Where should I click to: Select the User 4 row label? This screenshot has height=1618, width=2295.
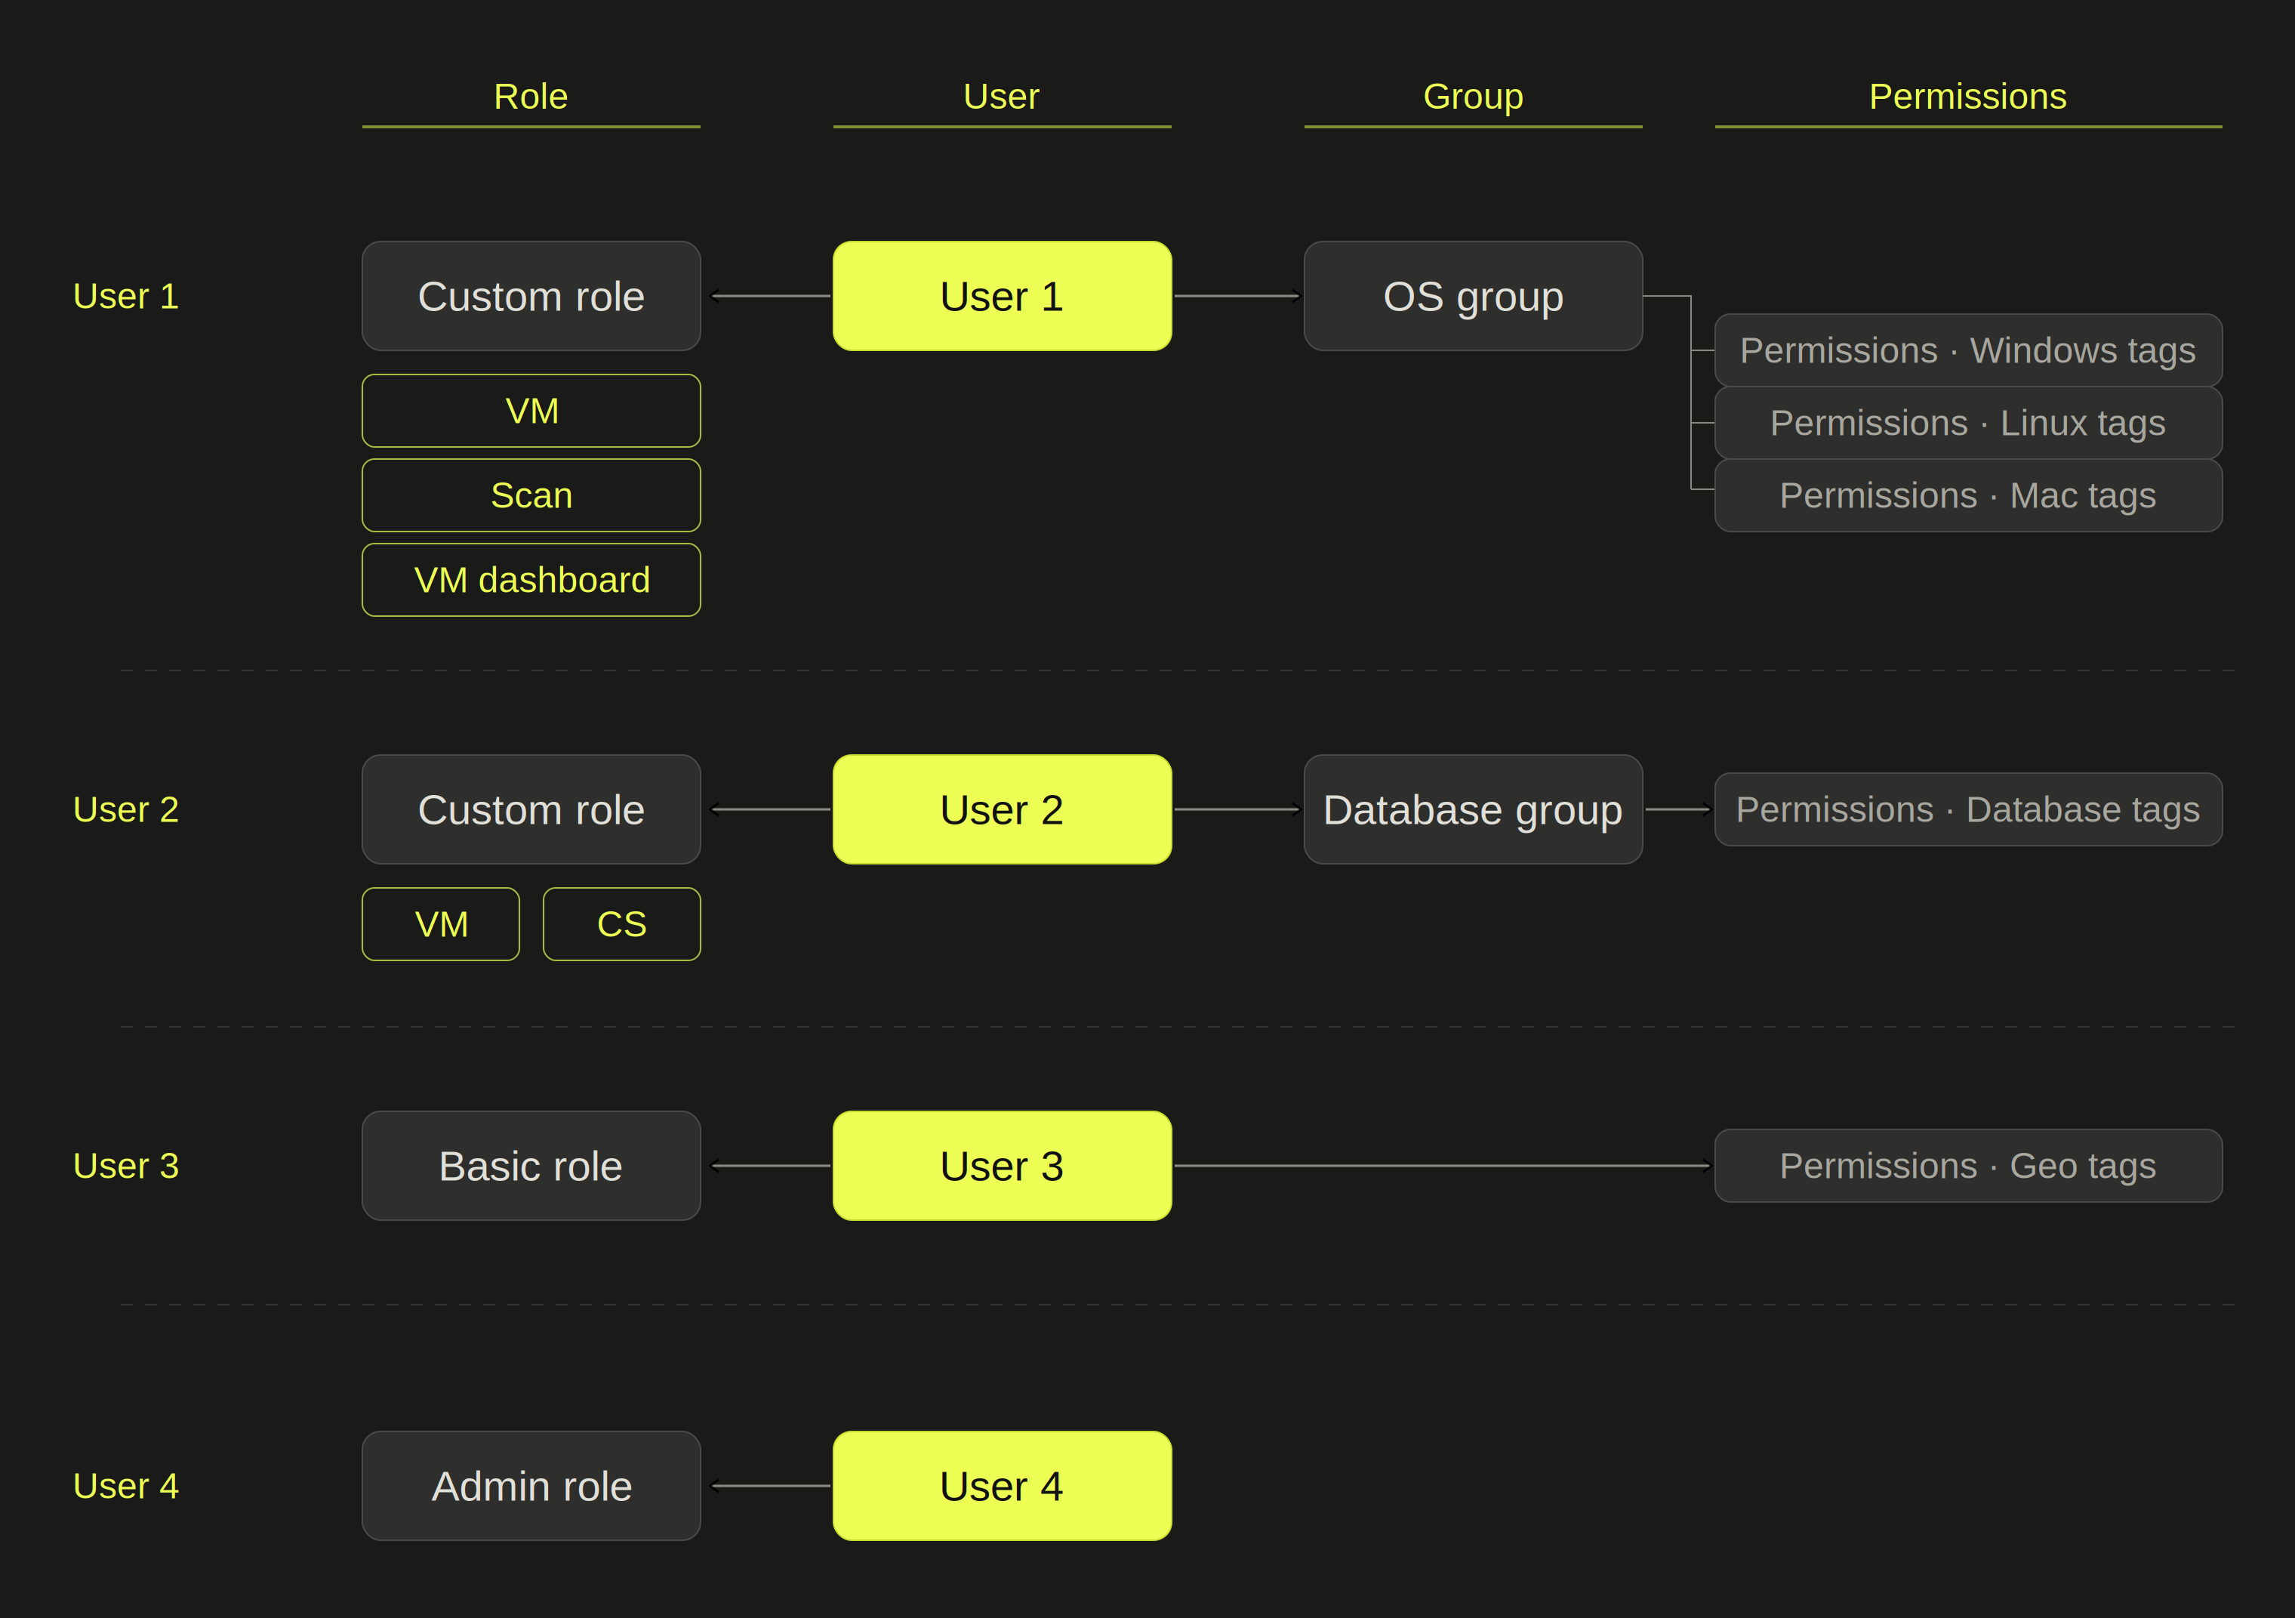pyautogui.click(x=126, y=1486)
